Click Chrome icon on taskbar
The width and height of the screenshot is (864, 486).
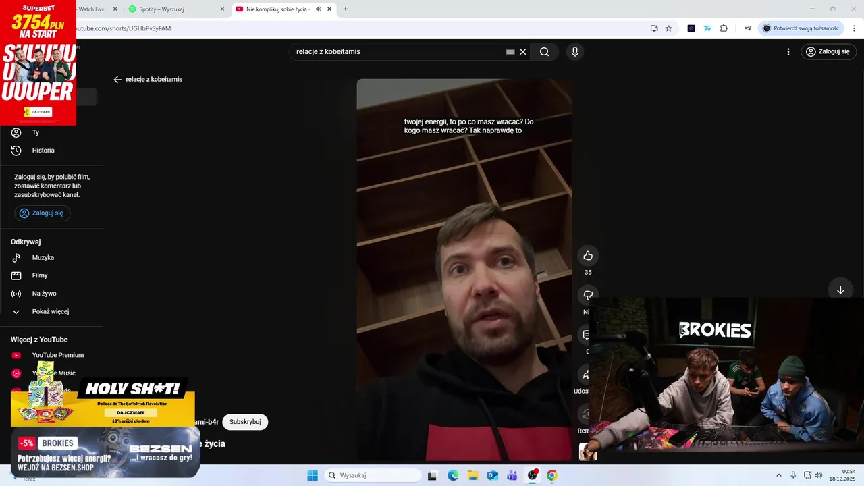click(x=552, y=475)
